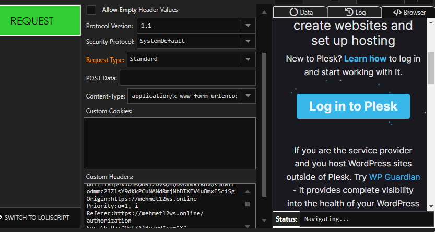
Task: Open the Learn how link
Action: [365, 59]
